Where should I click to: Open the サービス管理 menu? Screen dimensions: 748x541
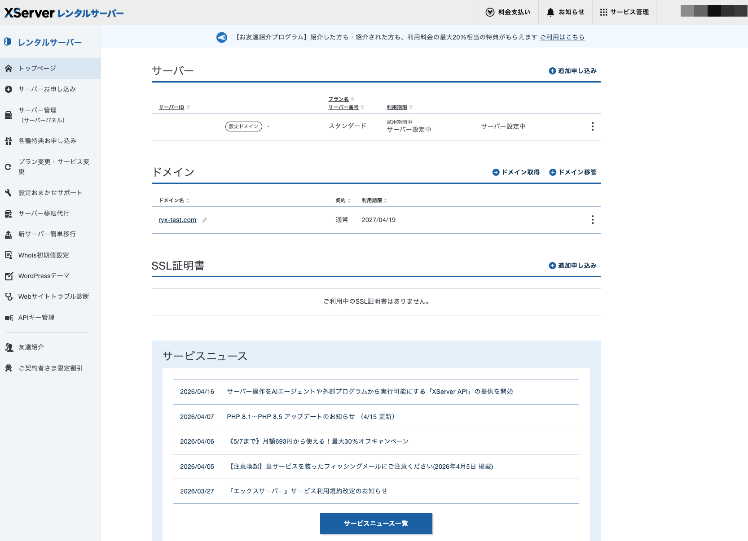coord(625,12)
